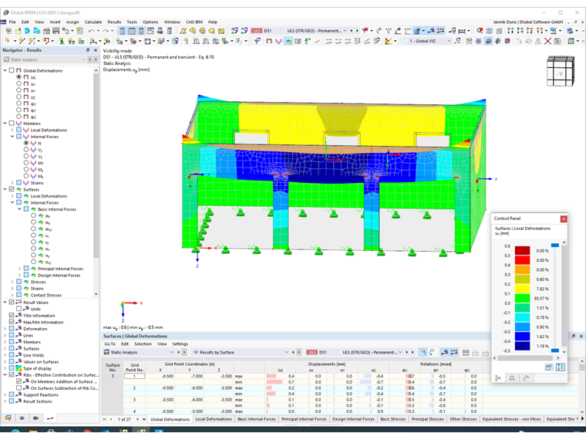Click the view in X direction icon
The width and height of the screenshot is (586, 440).
click(x=510, y=31)
